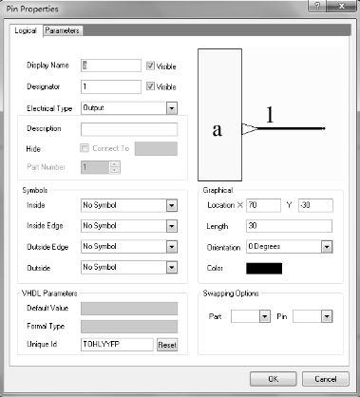Screen dimensions: 360x397
Task: Click the Unique Id field
Action: 117,345
